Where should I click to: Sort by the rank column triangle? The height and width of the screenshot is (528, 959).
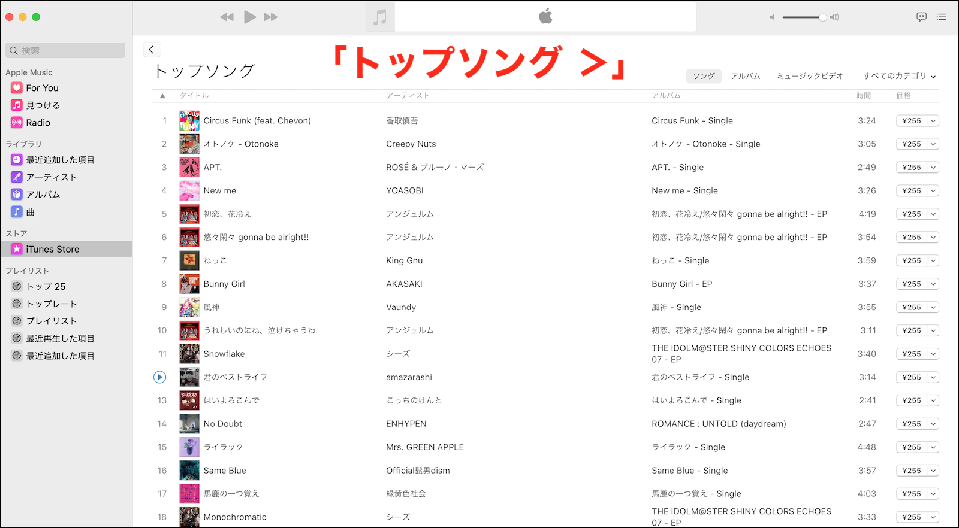162,96
